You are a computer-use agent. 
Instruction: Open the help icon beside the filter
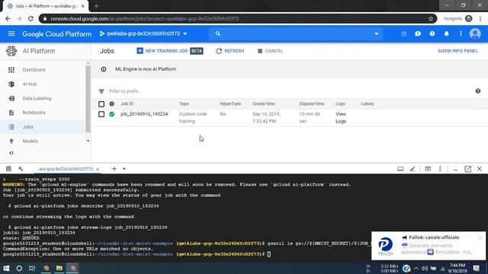tap(478, 91)
